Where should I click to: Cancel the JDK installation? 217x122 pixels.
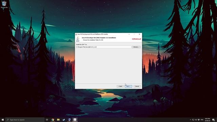pos(137,86)
